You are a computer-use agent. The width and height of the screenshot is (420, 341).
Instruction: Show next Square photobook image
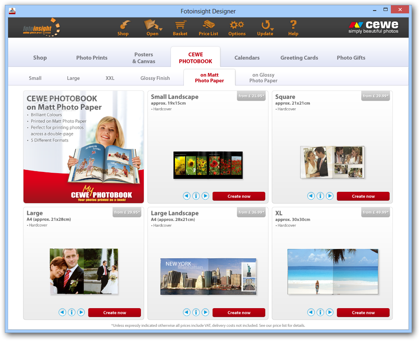pyautogui.click(x=330, y=196)
